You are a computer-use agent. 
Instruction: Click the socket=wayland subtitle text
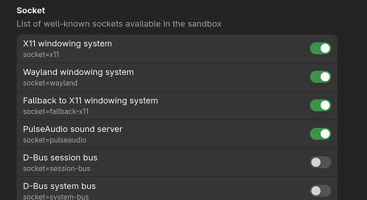50,83
